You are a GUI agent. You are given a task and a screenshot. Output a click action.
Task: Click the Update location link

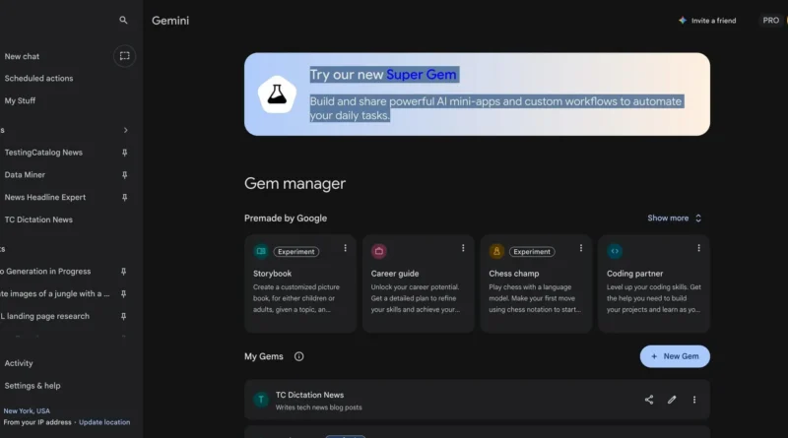click(104, 422)
